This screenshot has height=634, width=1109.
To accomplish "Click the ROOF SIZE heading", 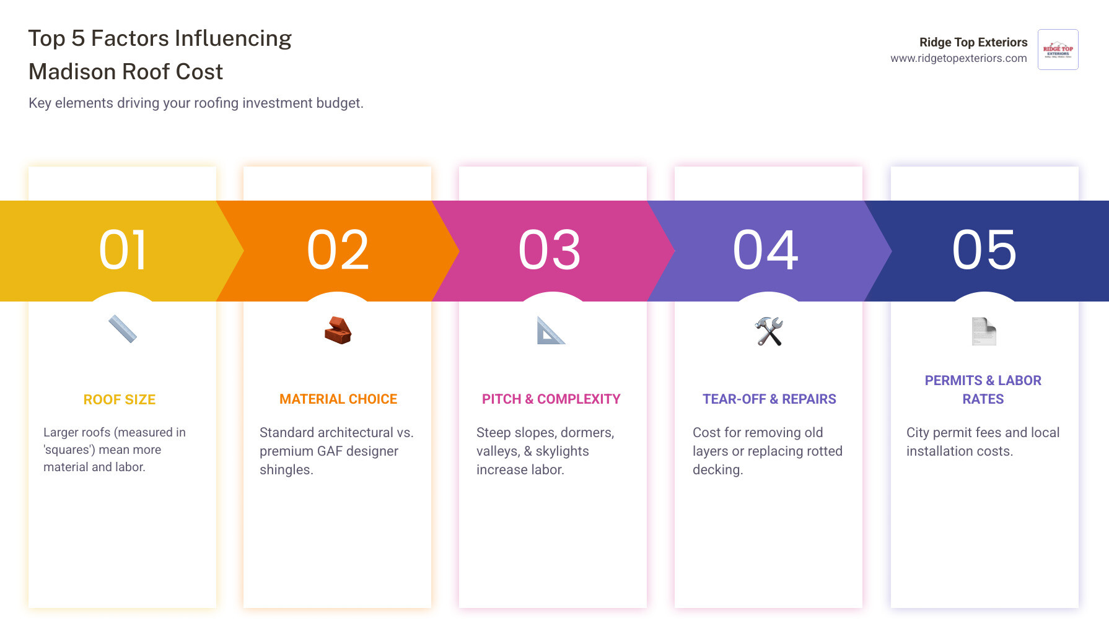I will (120, 400).
